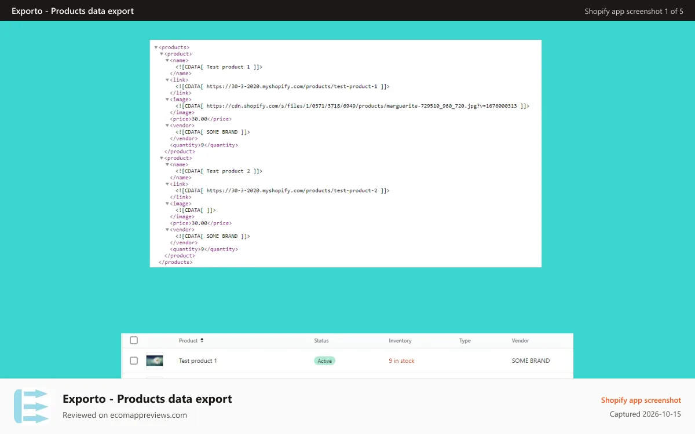Image resolution: width=695 pixels, height=434 pixels.
Task: Sort by the Product column arrows
Action: [202, 340]
